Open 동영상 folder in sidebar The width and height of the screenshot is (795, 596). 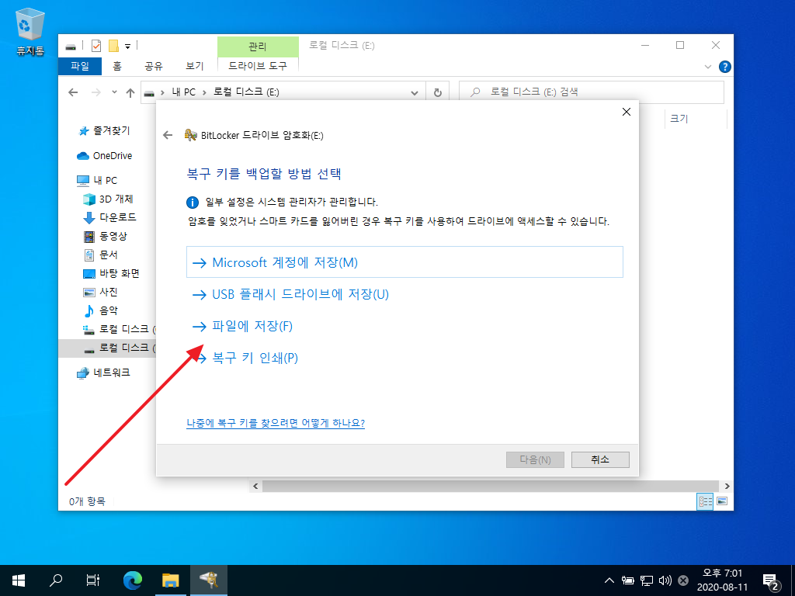(105, 236)
